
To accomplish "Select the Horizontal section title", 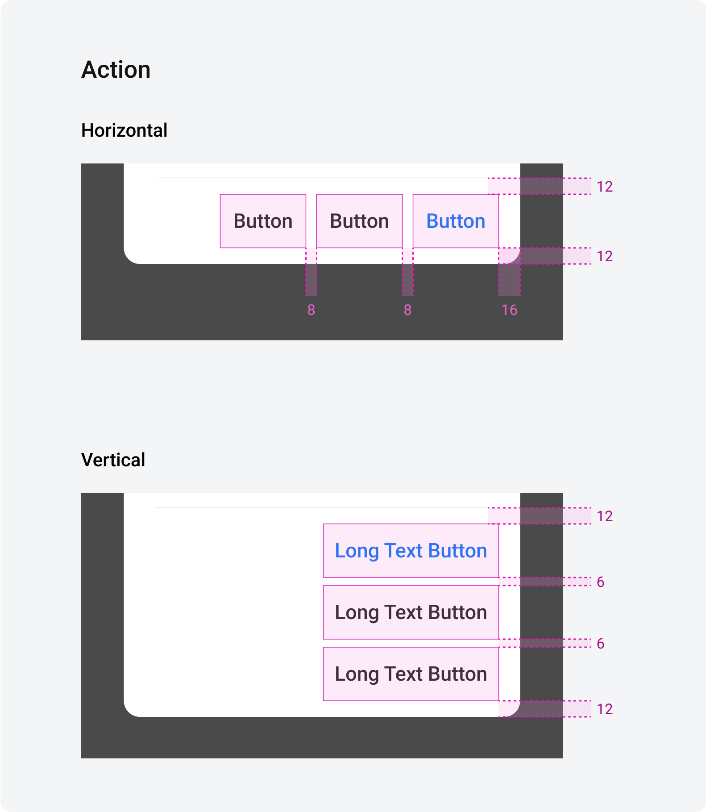I will click(124, 130).
